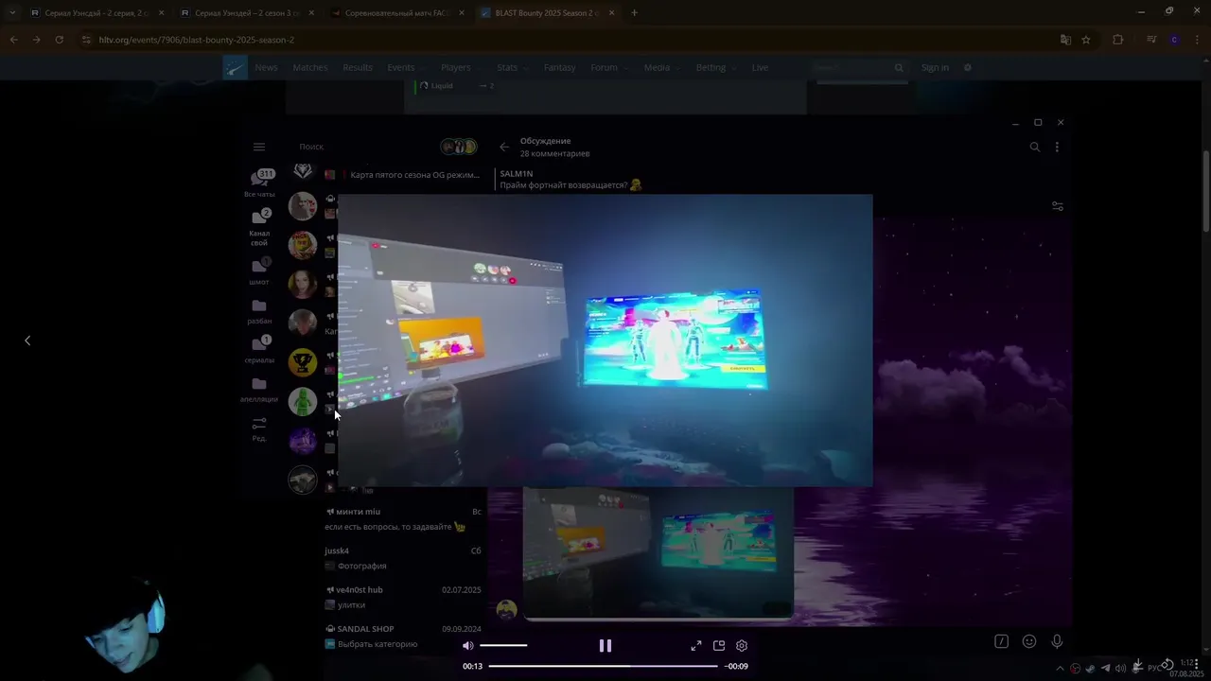Seek in the video progress bar

[603, 666]
